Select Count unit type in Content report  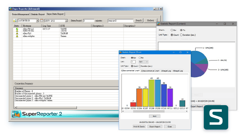[172, 35]
